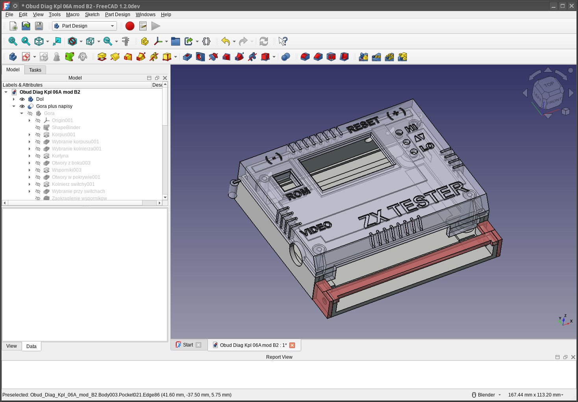The height and width of the screenshot is (402, 578).
Task: Open the Measure caliper tool
Action: click(x=126, y=41)
